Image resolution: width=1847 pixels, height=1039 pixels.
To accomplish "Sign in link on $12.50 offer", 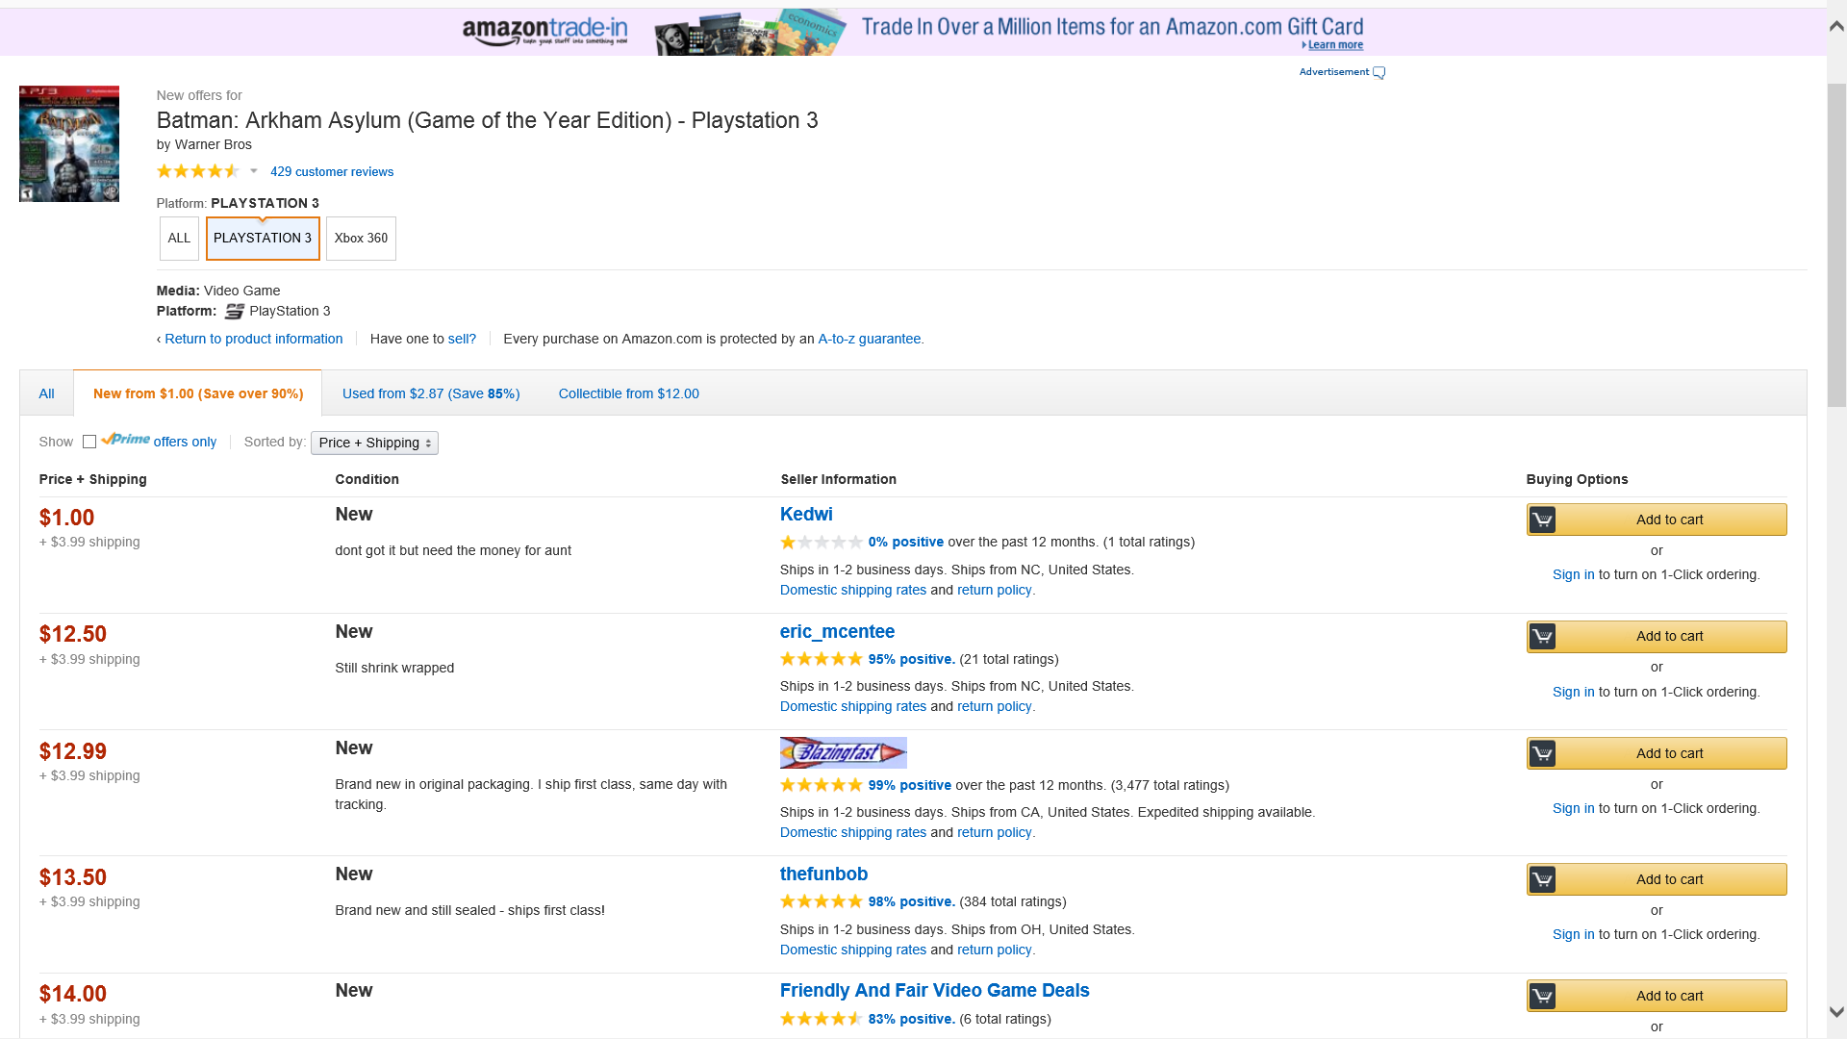I will pos(1574,692).
